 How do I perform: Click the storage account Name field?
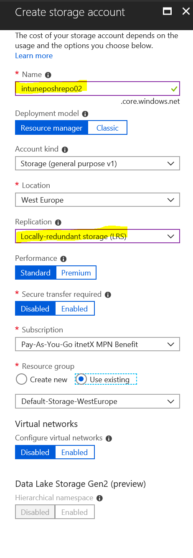pos(97,89)
